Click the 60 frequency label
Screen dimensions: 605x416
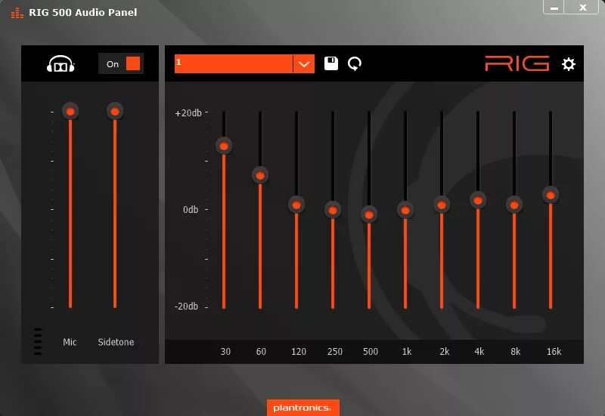tap(261, 351)
